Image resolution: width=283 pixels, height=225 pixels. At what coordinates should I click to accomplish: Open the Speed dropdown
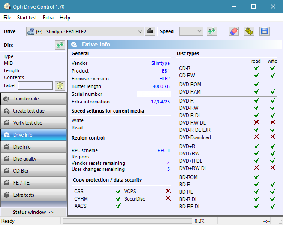click(191, 31)
